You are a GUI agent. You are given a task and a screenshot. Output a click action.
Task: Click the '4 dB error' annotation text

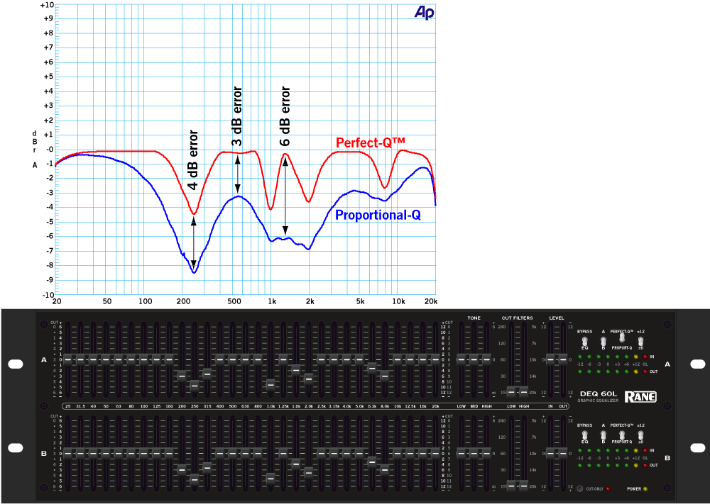coord(193,159)
